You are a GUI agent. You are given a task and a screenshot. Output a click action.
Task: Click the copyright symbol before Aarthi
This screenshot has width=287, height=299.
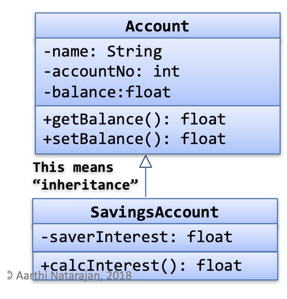[x=10, y=275]
